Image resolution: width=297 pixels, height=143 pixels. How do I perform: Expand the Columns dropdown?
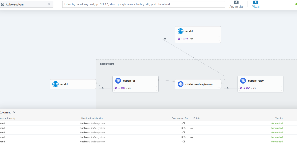click(8, 112)
